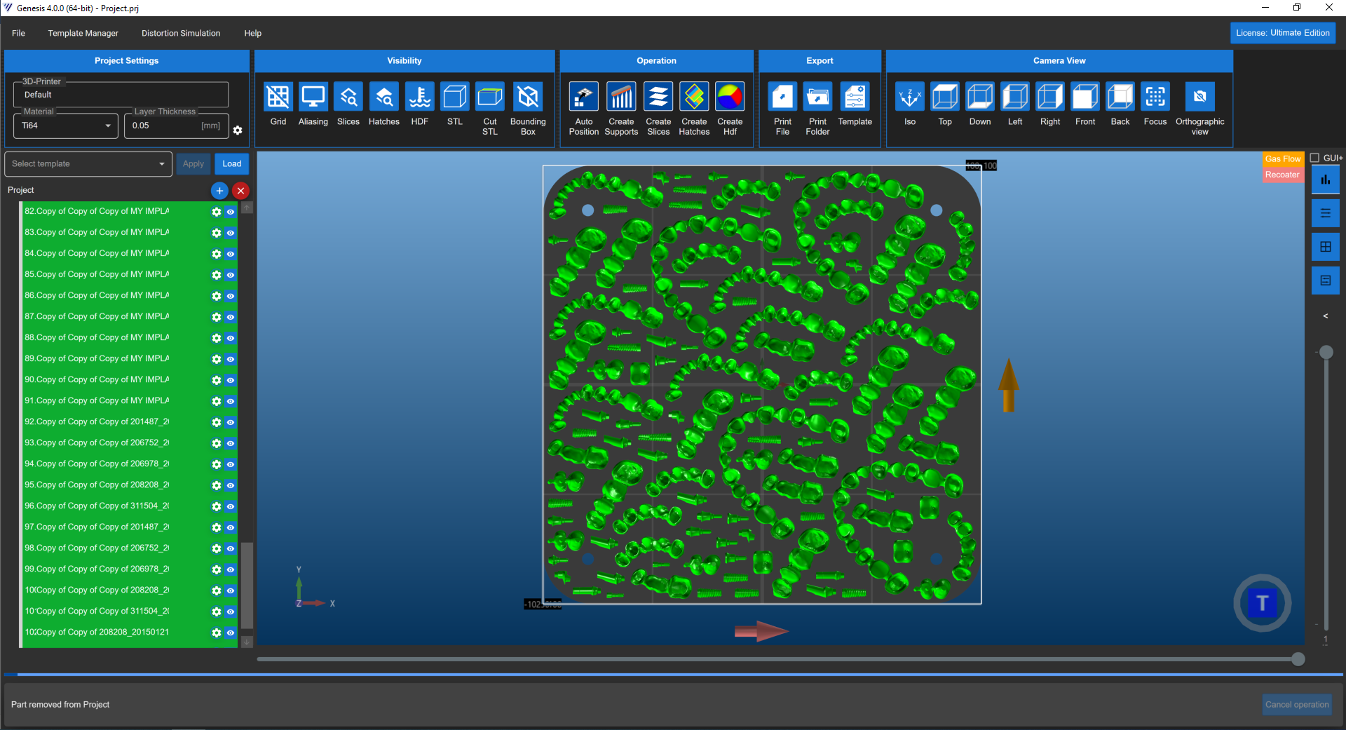Click the vertical layer slider handle

1326,352
